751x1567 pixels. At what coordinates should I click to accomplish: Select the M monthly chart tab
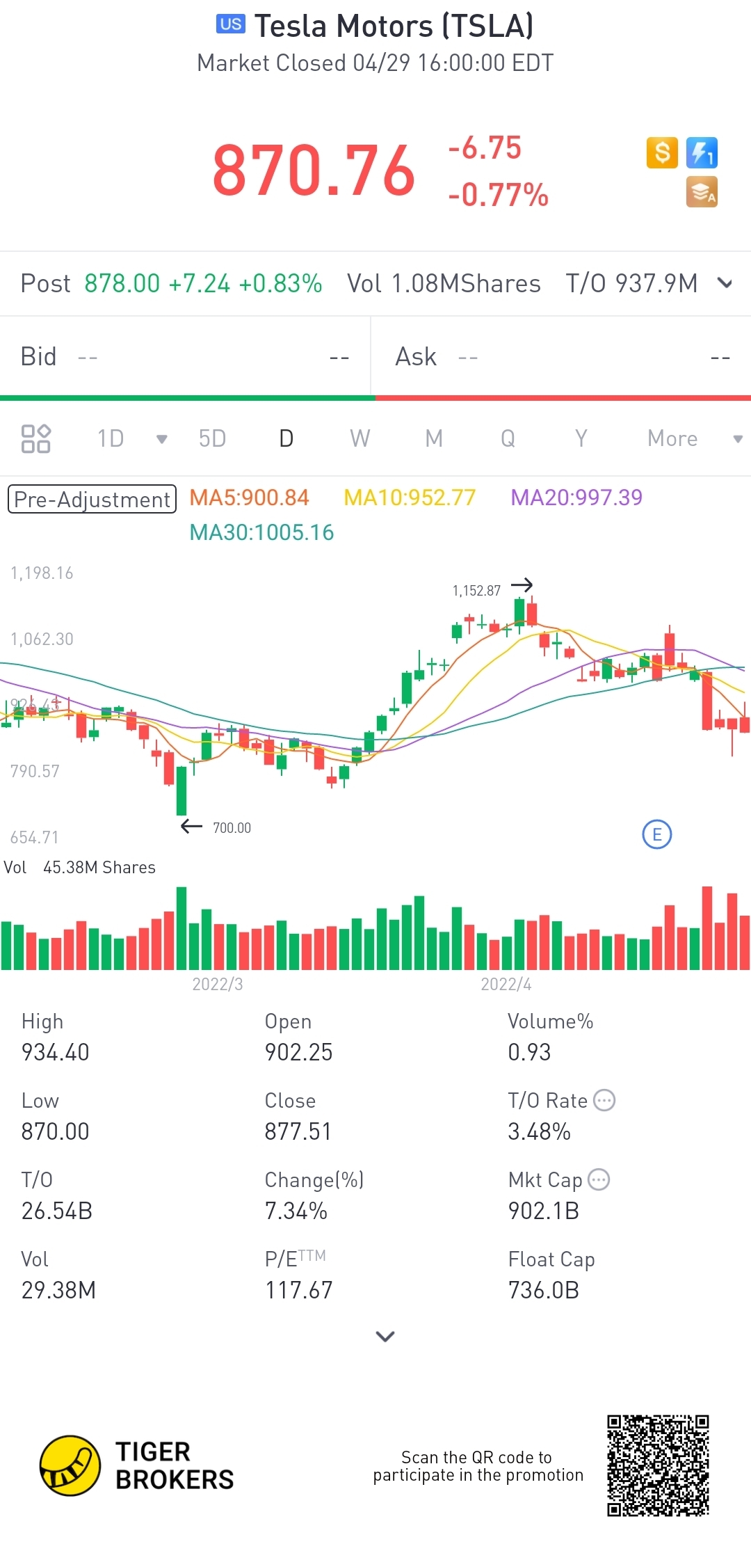coord(434,438)
